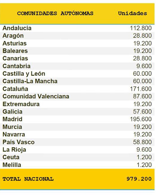The height and width of the screenshot is (195, 156).
Task: Select the Andalucía row label
Action: tap(17, 28)
